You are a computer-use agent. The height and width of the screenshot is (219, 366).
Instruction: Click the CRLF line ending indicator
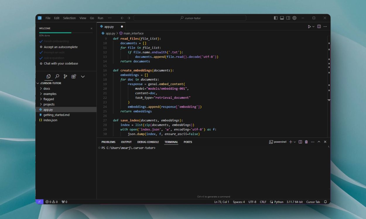(263, 202)
